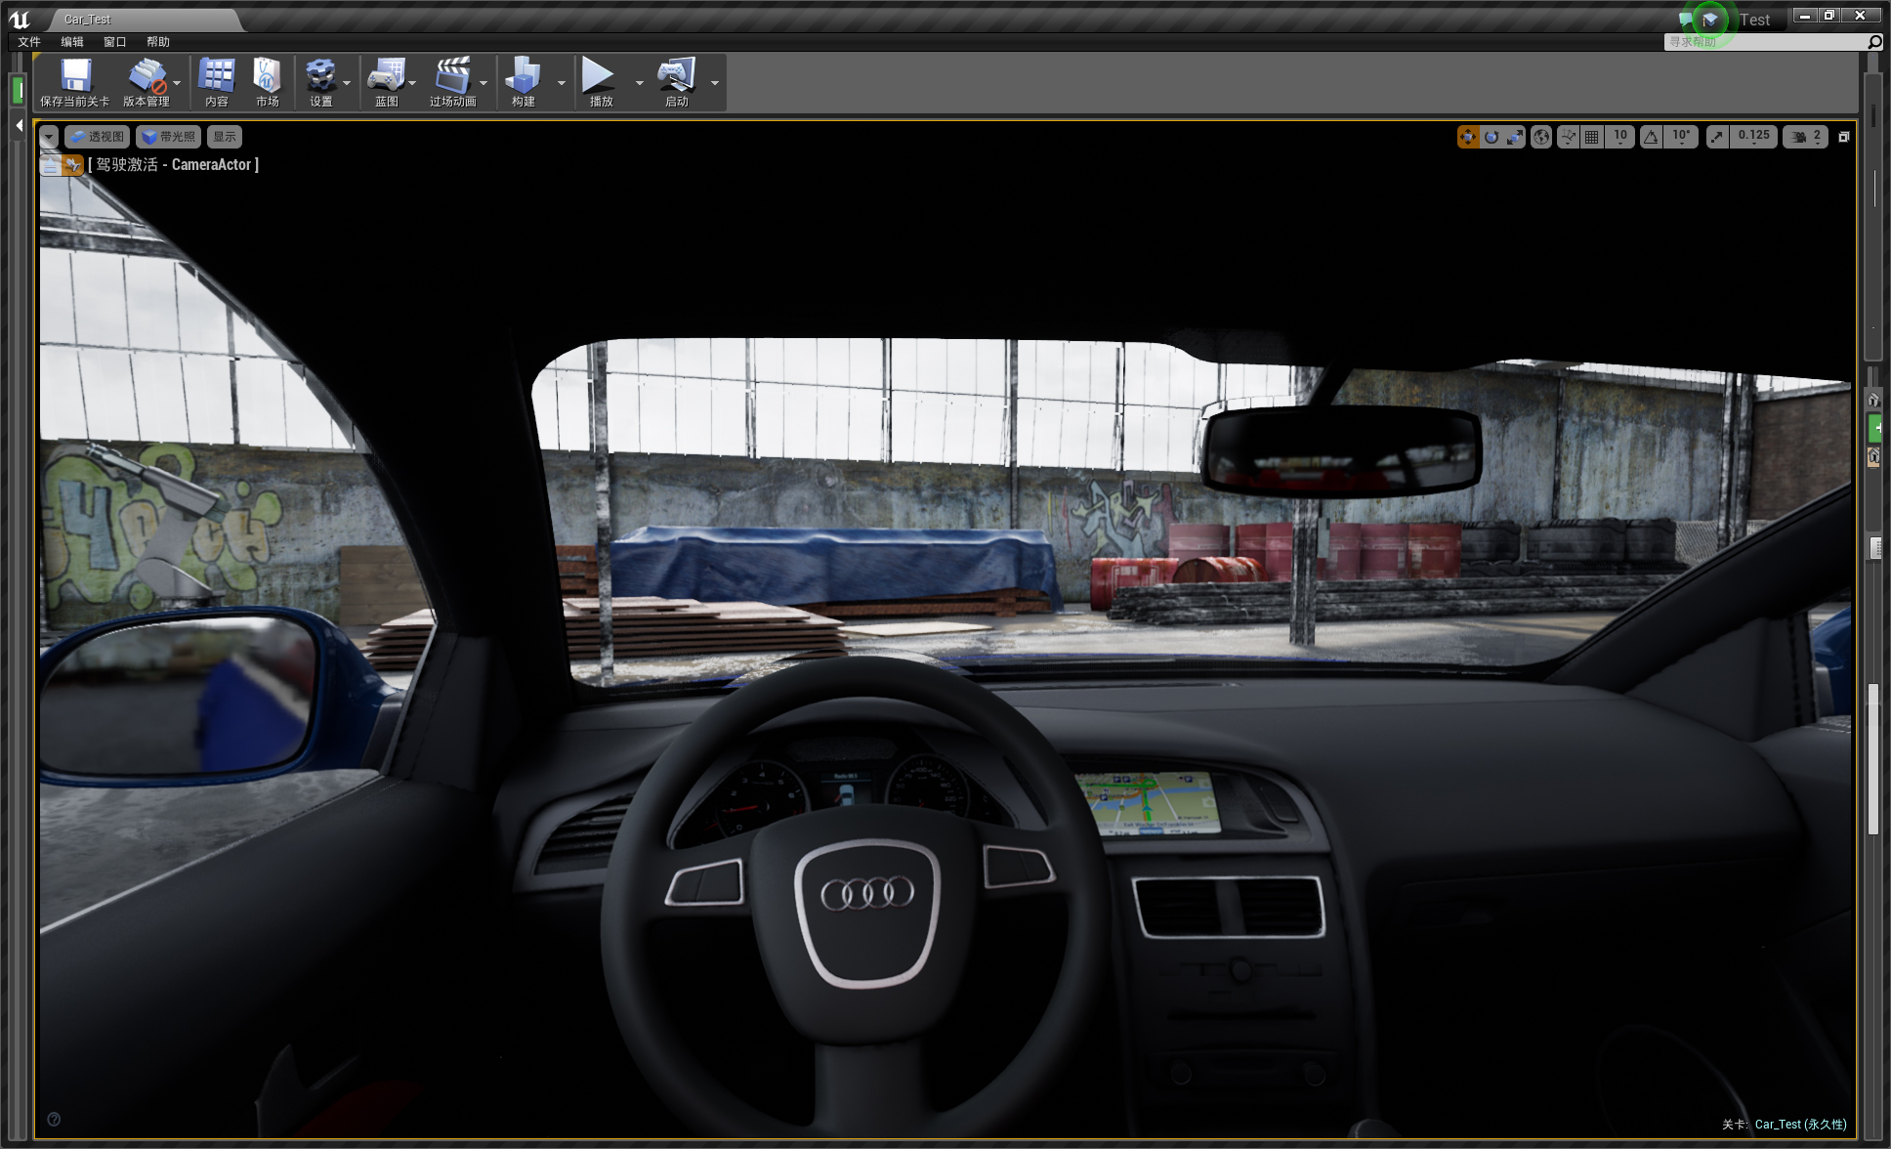Toggle grid snapping icon
The width and height of the screenshot is (1891, 1149).
tap(1592, 137)
